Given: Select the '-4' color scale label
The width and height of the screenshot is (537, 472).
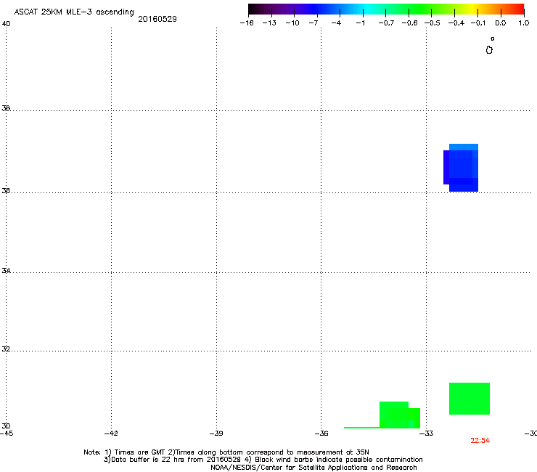Looking at the screenshot, I should point(336,23).
